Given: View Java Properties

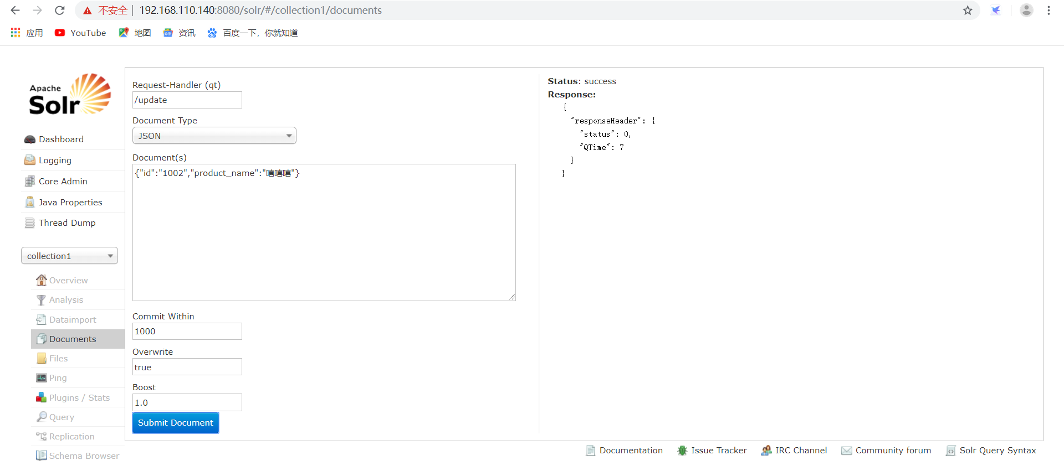Looking at the screenshot, I should tap(70, 203).
